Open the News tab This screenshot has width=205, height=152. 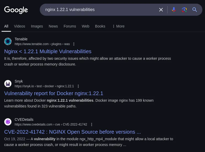[x=53, y=26]
